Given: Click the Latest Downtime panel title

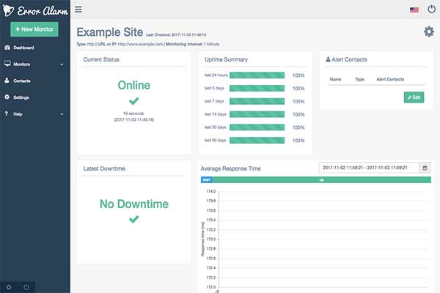Looking at the screenshot, I should [104, 168].
